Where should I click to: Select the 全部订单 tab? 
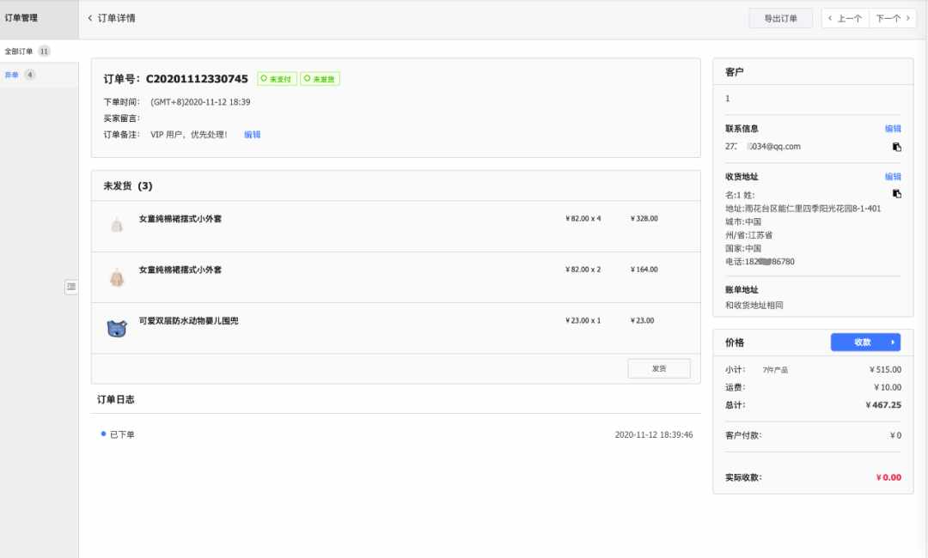click(x=27, y=52)
